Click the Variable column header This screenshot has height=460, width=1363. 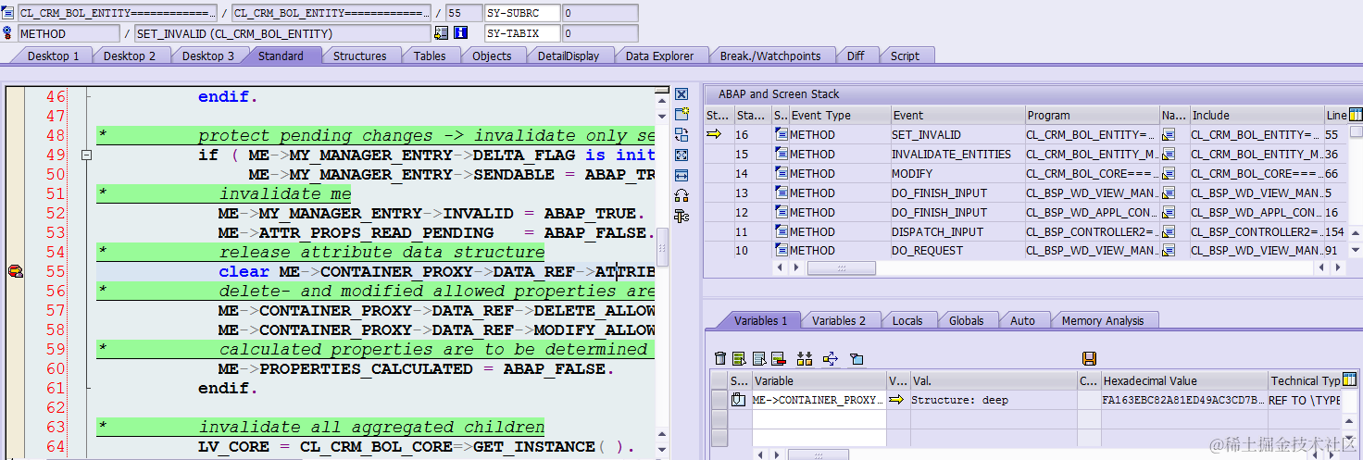pos(819,380)
